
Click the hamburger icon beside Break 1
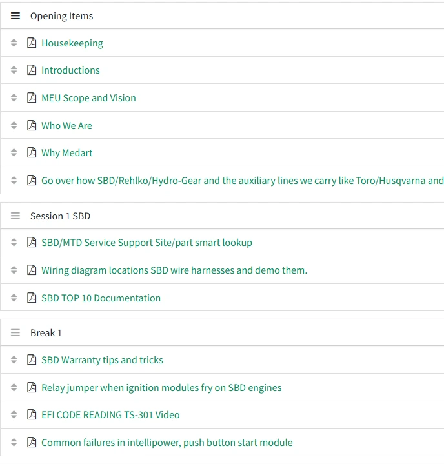point(15,332)
